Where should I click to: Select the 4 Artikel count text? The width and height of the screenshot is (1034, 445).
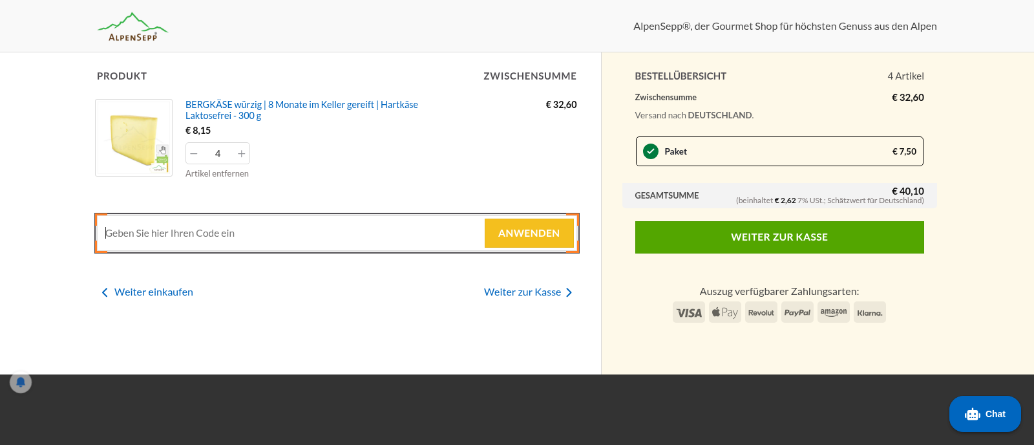coord(905,76)
